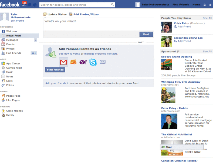Click Xnick Retro's profile photo

167,27
